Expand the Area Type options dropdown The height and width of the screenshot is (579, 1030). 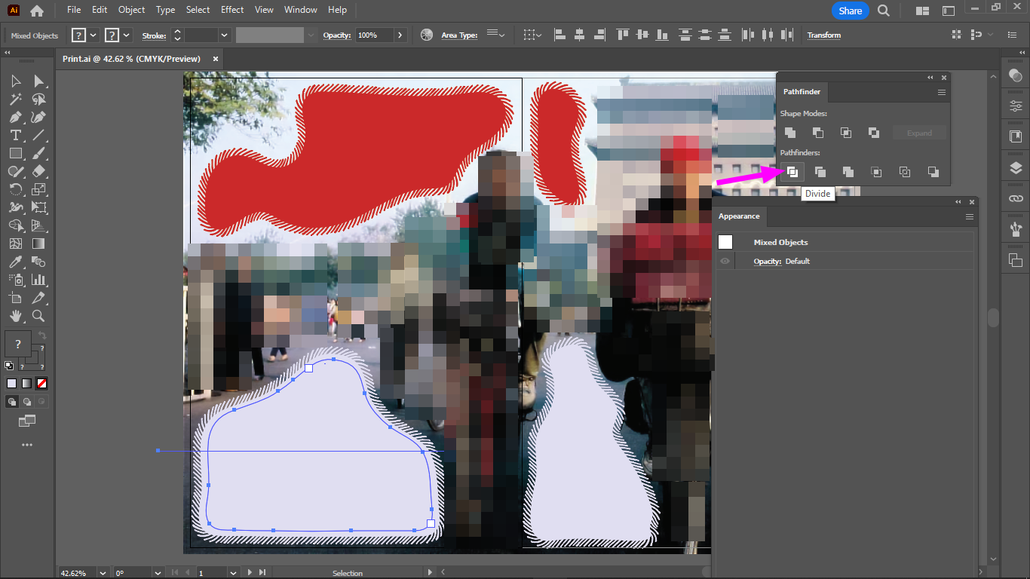tap(495, 35)
